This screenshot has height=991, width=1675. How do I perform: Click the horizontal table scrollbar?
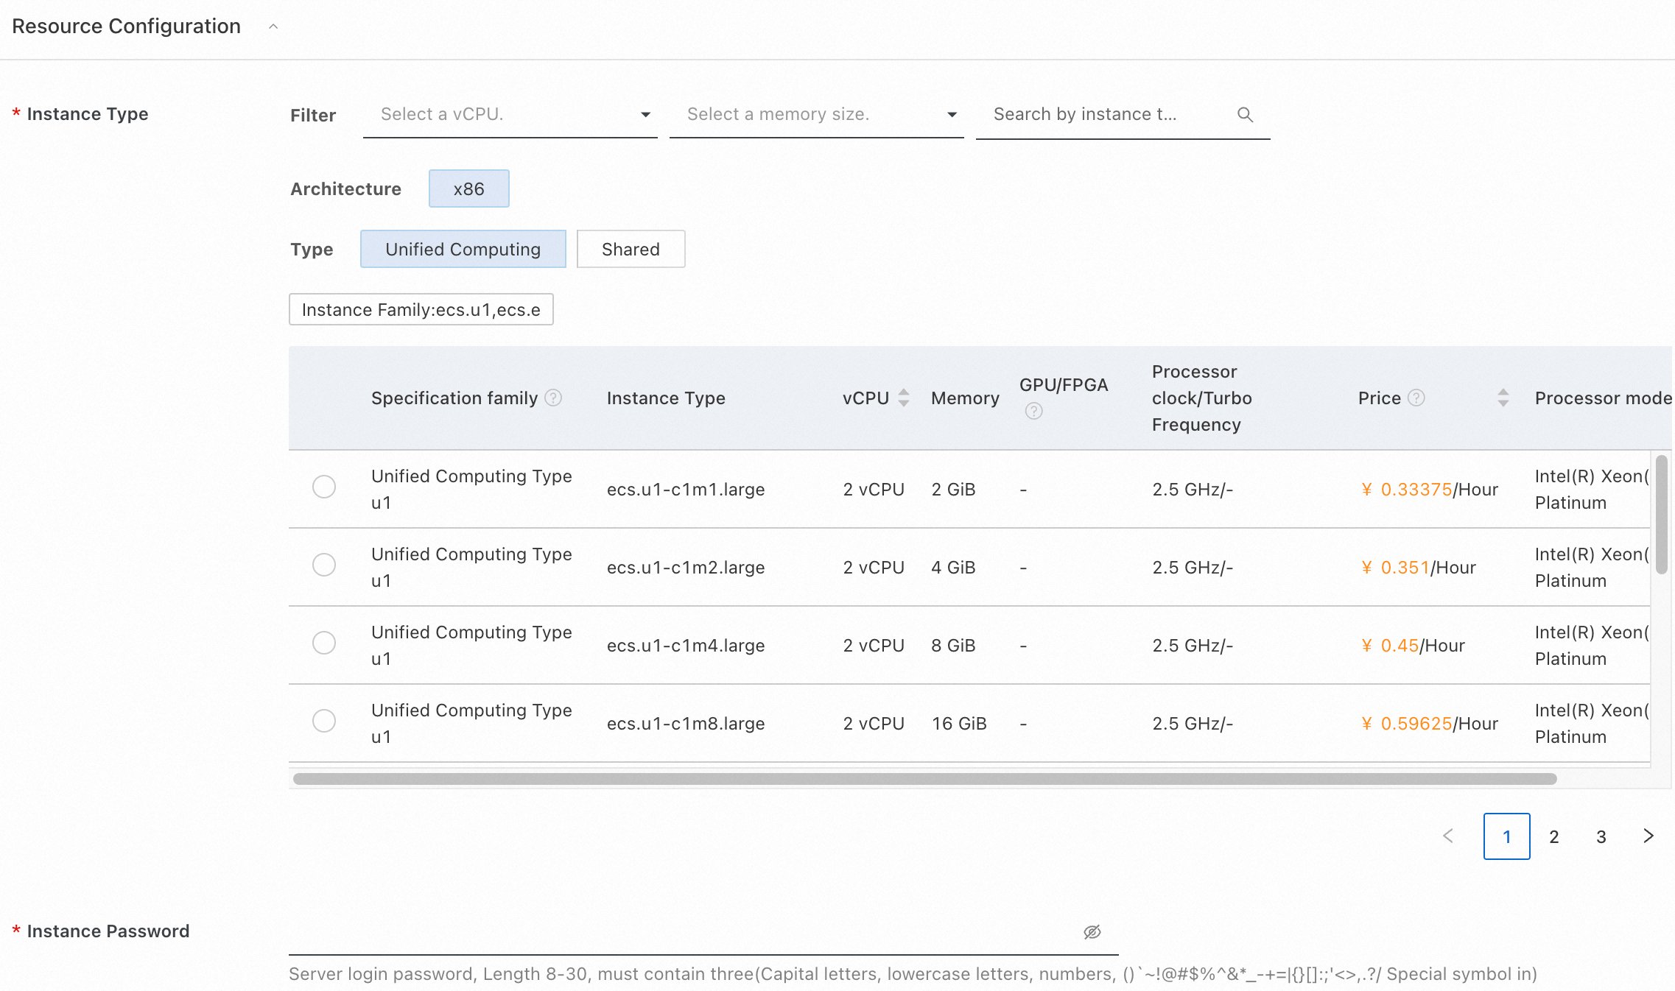click(924, 779)
